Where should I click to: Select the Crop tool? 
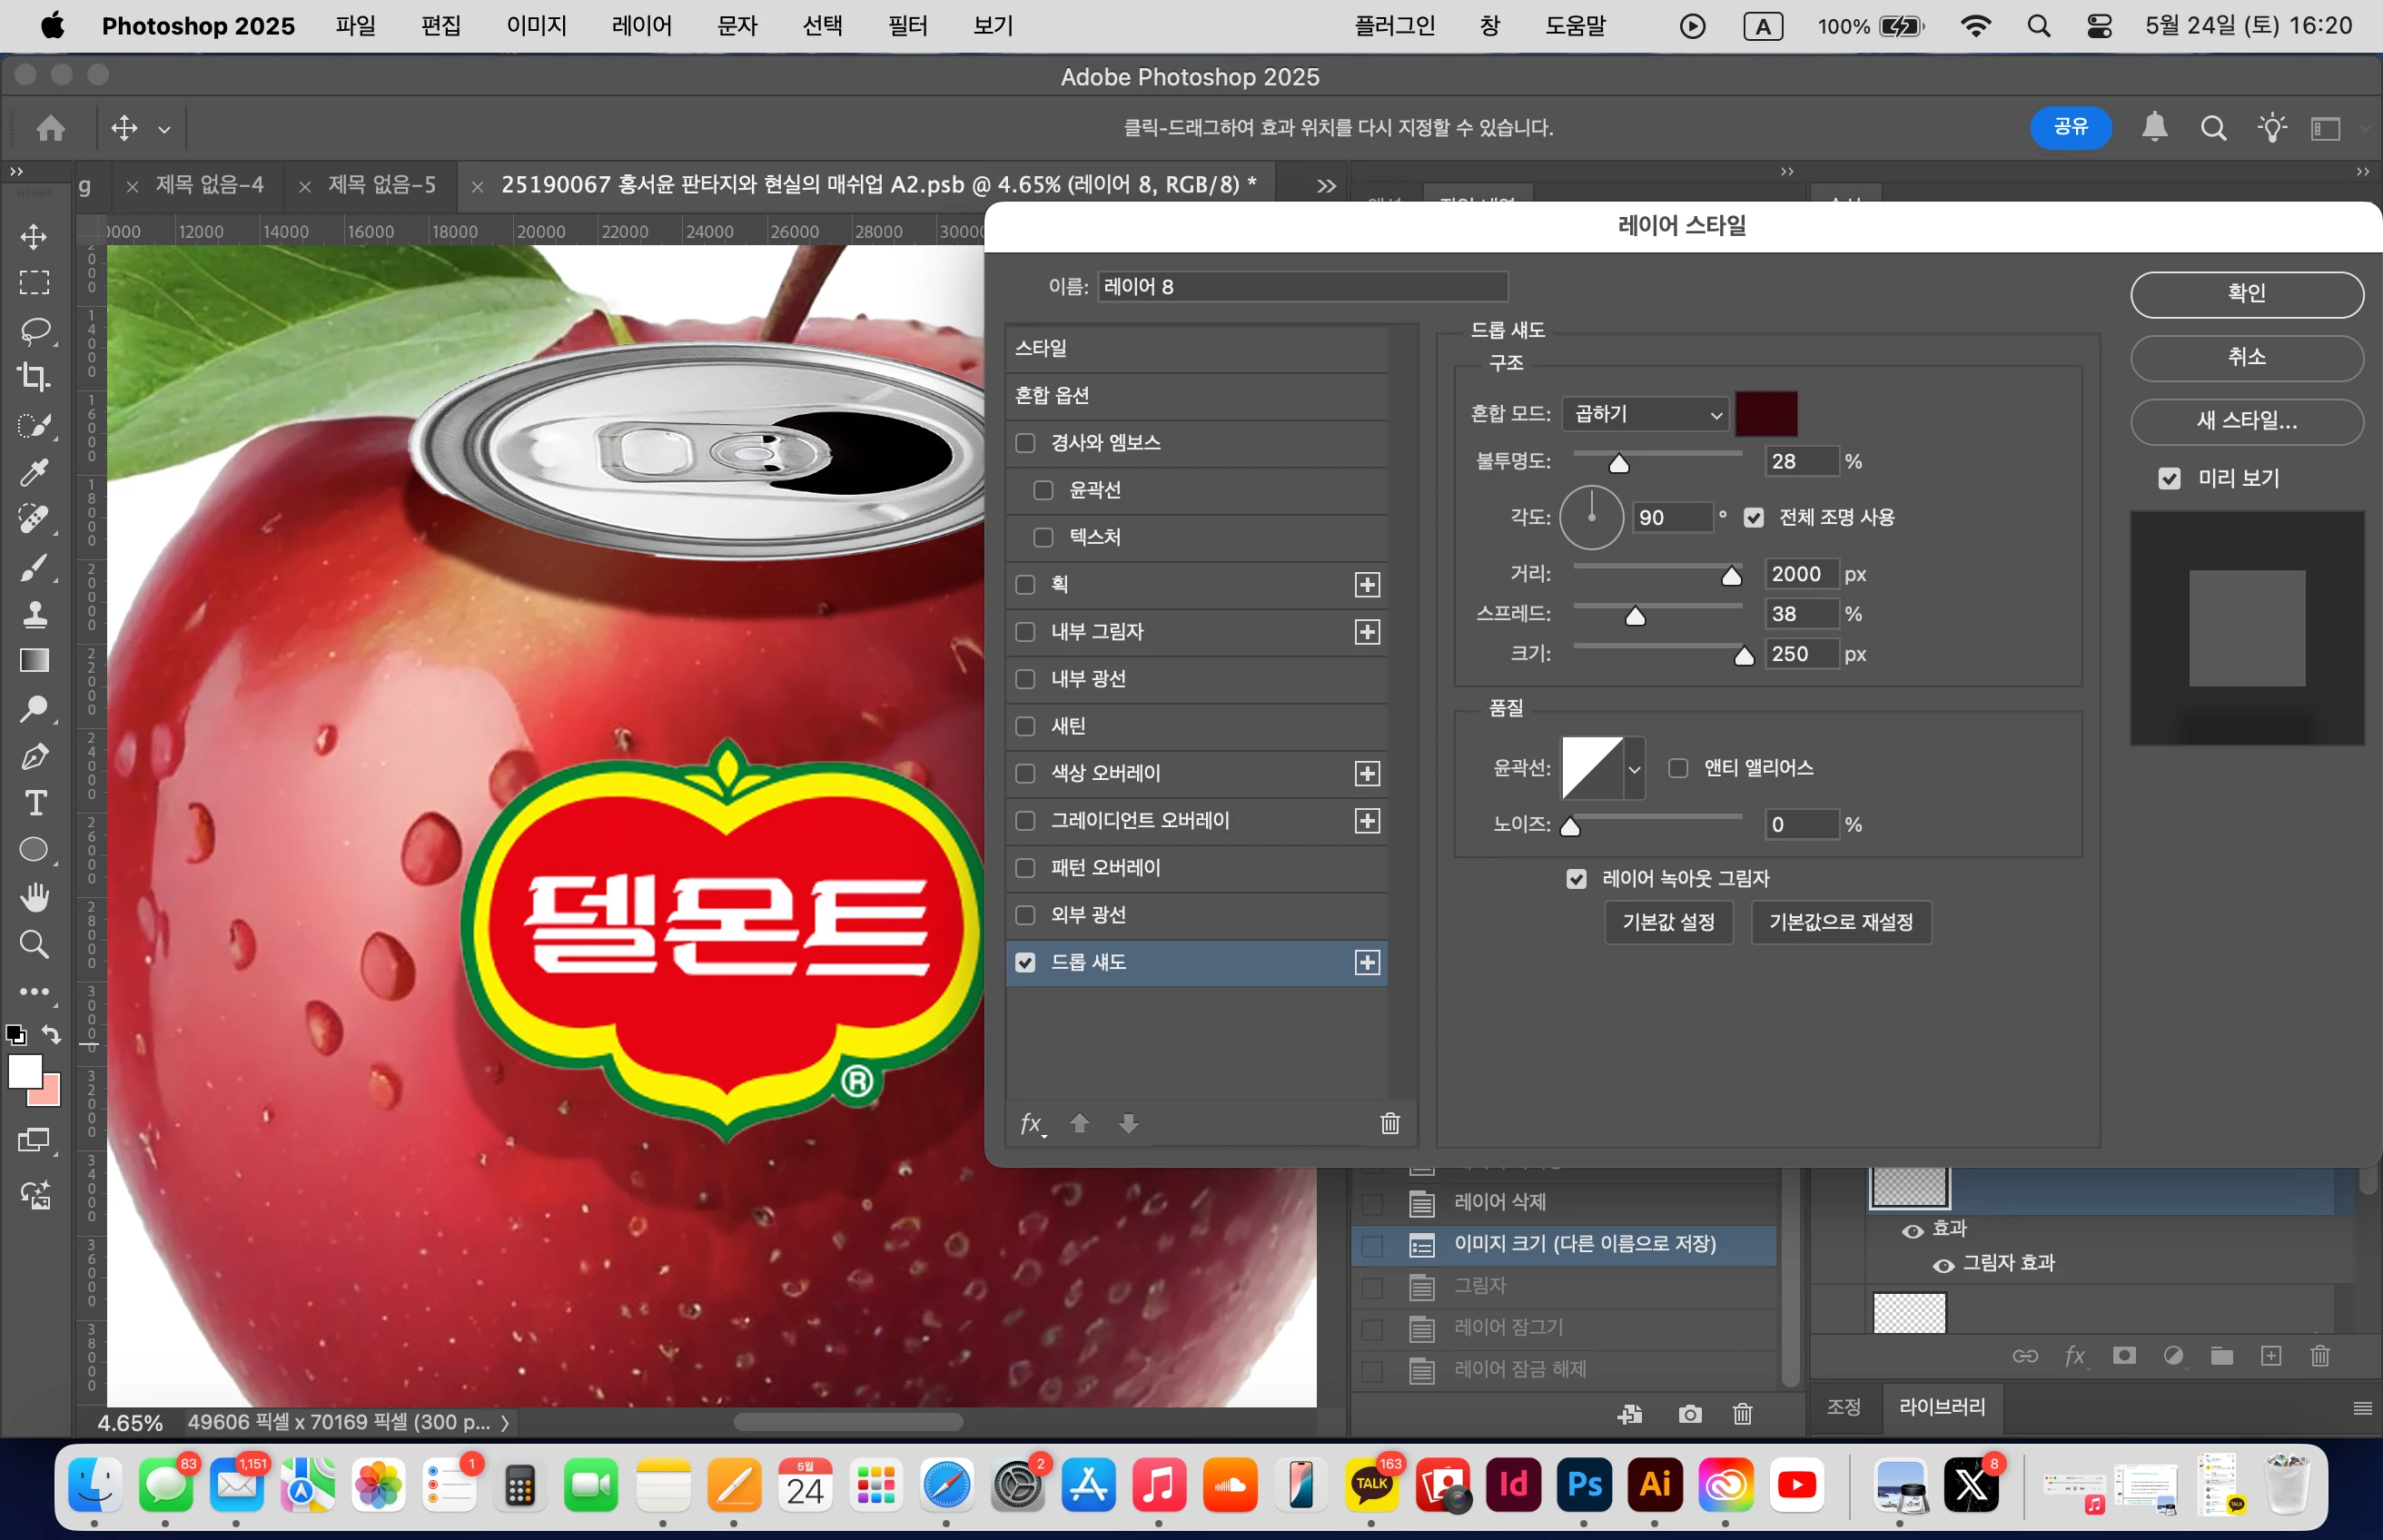(34, 377)
